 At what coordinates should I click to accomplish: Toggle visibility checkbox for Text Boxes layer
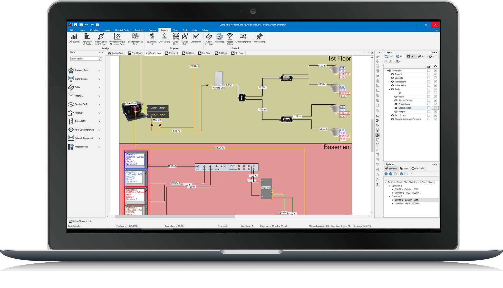435,115
